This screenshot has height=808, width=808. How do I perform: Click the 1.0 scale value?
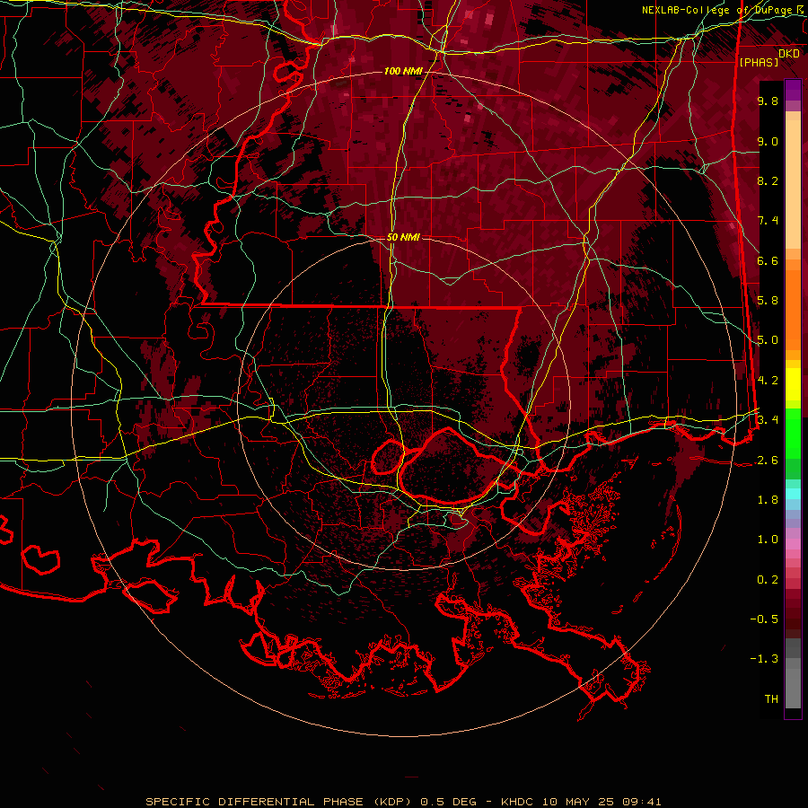(768, 540)
